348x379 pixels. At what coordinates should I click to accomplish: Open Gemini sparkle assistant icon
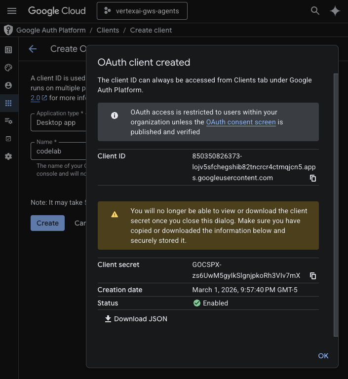click(x=335, y=11)
